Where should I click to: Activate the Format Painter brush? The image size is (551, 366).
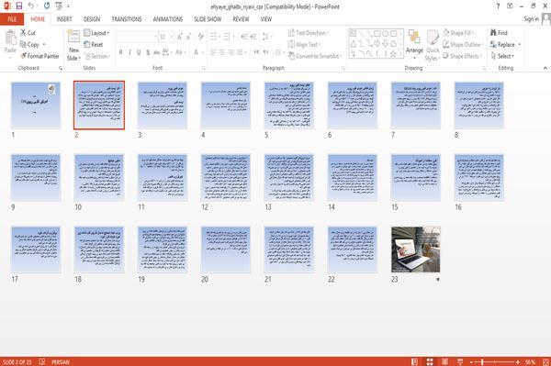tap(39, 56)
